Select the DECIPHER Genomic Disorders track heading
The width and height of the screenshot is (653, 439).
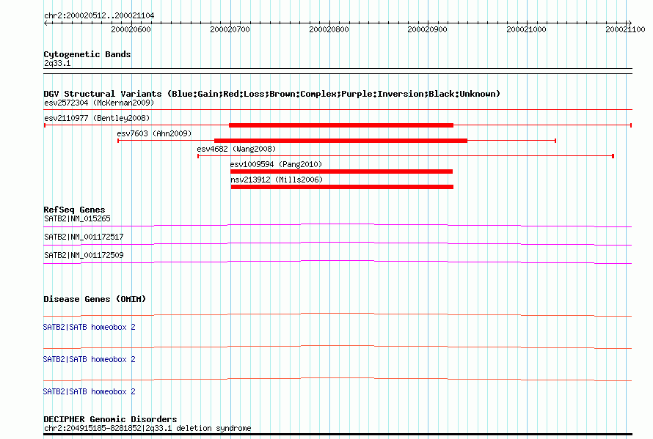(x=110, y=419)
